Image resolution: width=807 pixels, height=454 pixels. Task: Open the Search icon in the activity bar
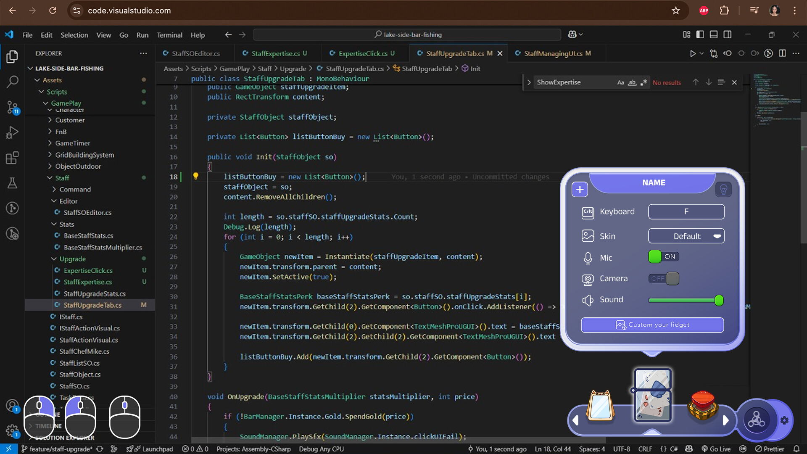tap(12, 82)
